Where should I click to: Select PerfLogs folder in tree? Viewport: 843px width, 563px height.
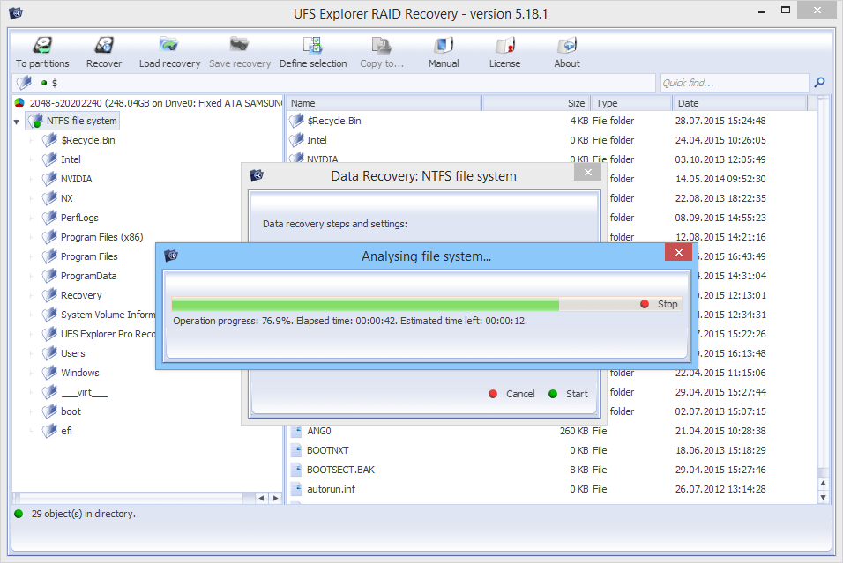79,218
